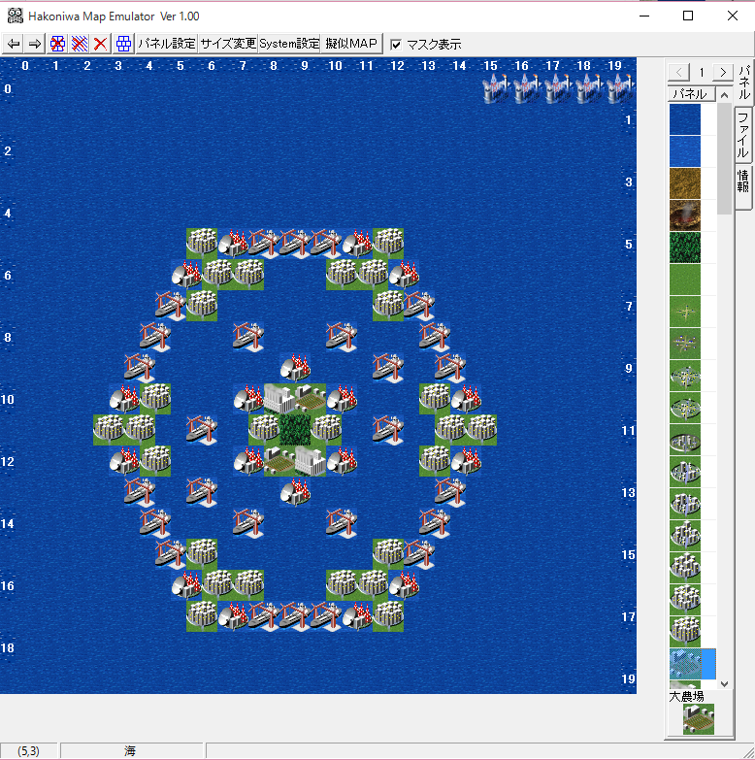
Task: Click the lone radar dome tile in row 9
Action: (x=295, y=368)
